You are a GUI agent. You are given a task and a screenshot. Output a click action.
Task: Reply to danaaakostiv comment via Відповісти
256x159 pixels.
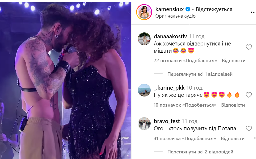click(x=234, y=61)
